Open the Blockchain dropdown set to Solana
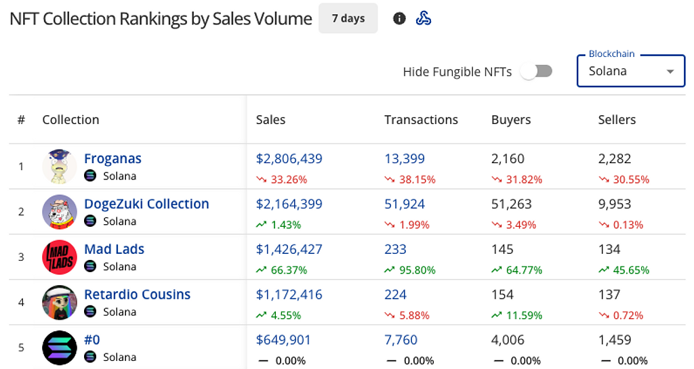 [x=624, y=71]
